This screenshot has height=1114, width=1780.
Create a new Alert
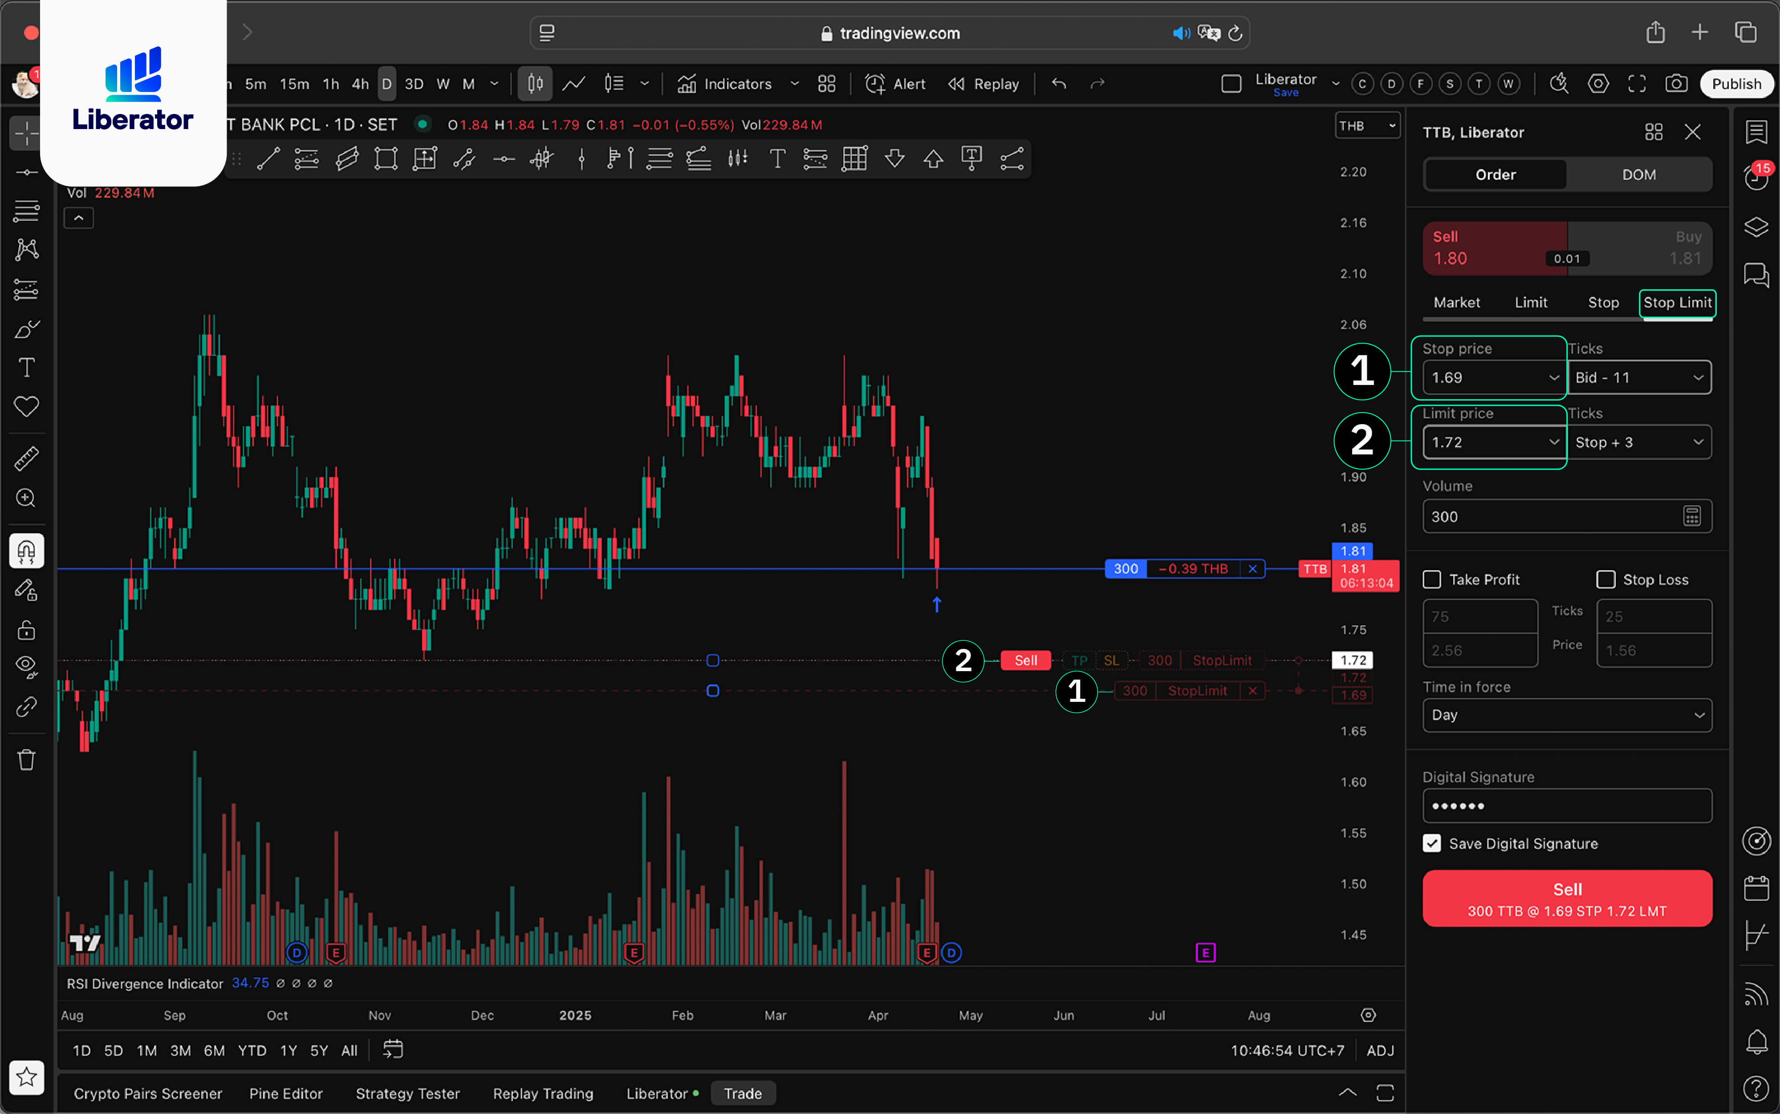pyautogui.click(x=895, y=84)
